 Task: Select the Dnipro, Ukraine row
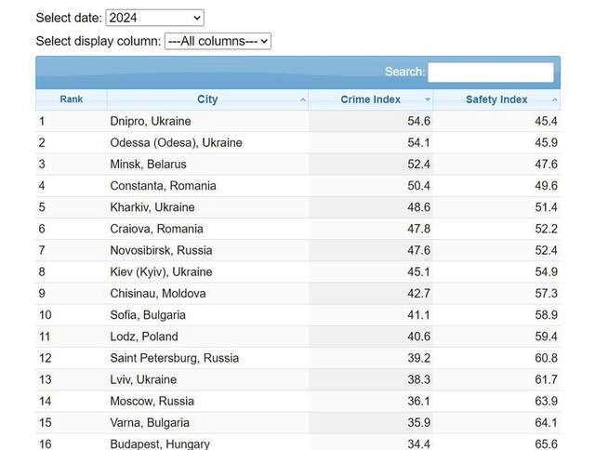[151, 122]
